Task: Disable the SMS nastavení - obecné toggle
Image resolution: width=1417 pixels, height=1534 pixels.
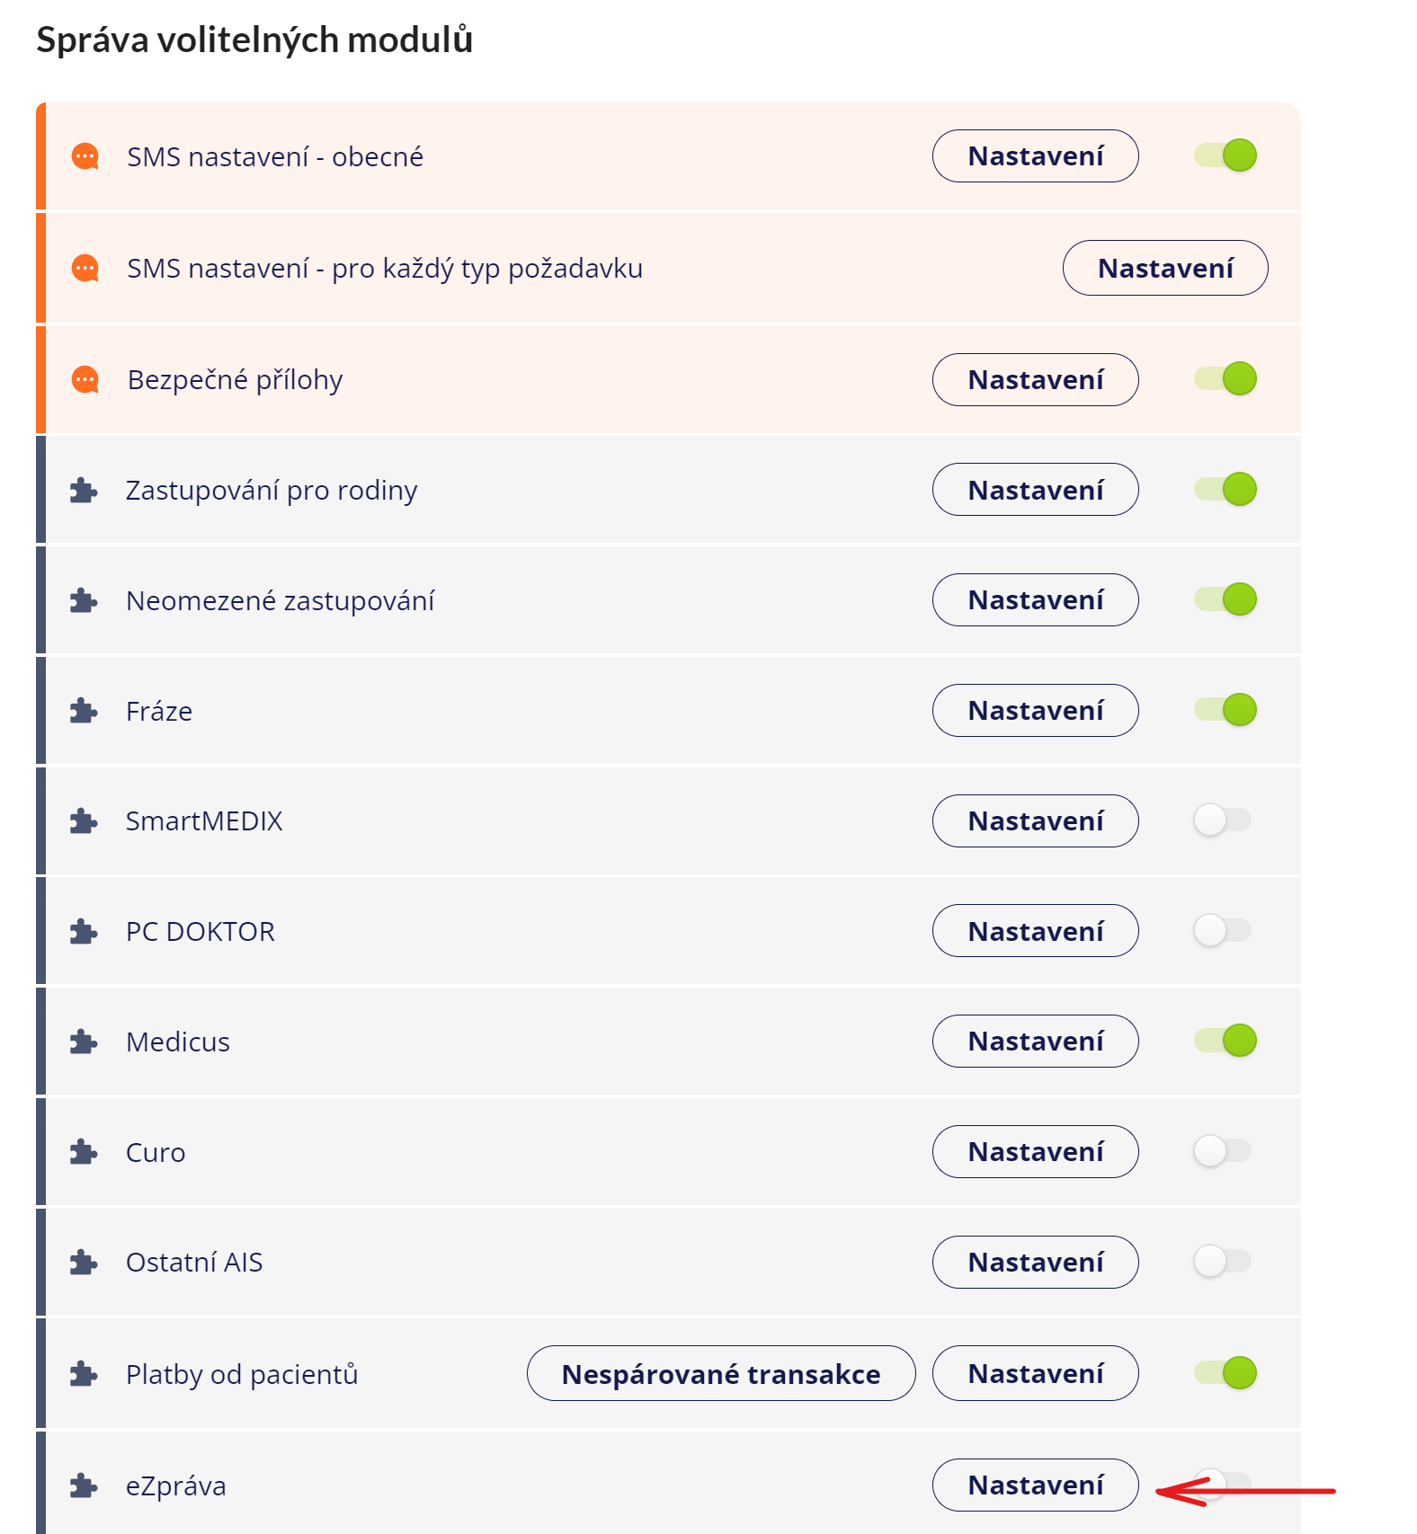Action: (x=1225, y=155)
